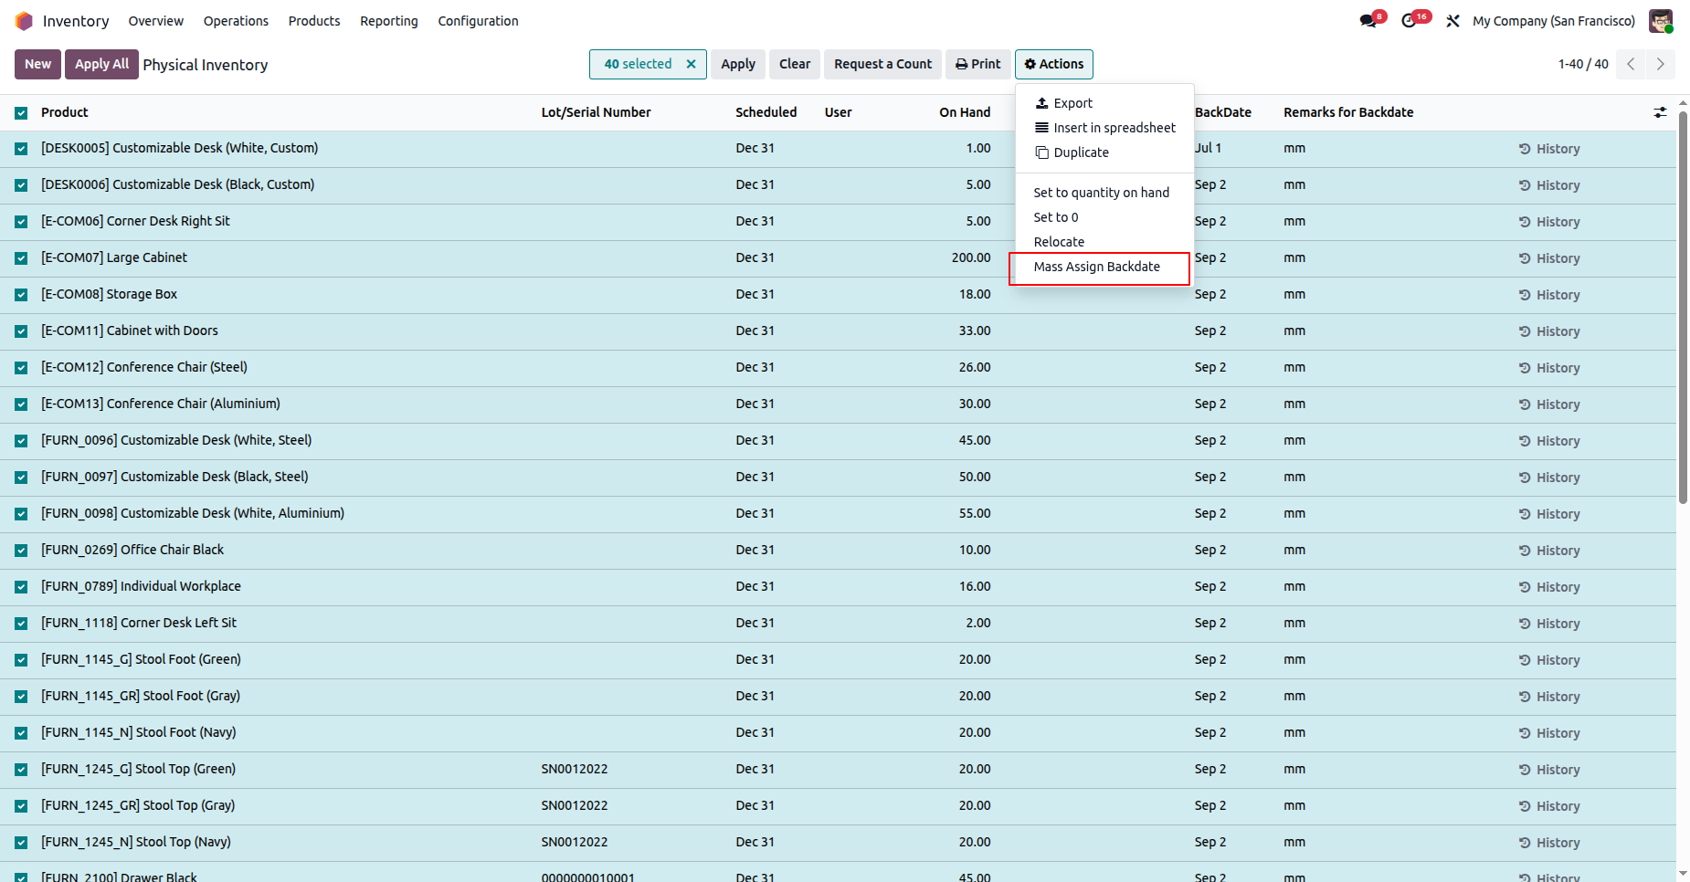
Task: Click the Clear button
Action: (795, 64)
